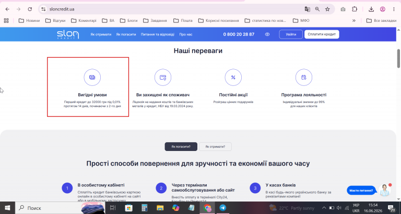Open the Завдання bookmarks folder
The image size is (401, 214).
[155, 20]
